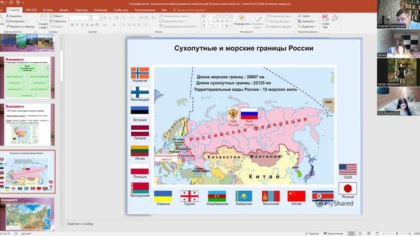420x236 pixels.
Task: Open the Анимация tab
Action: point(100,10)
